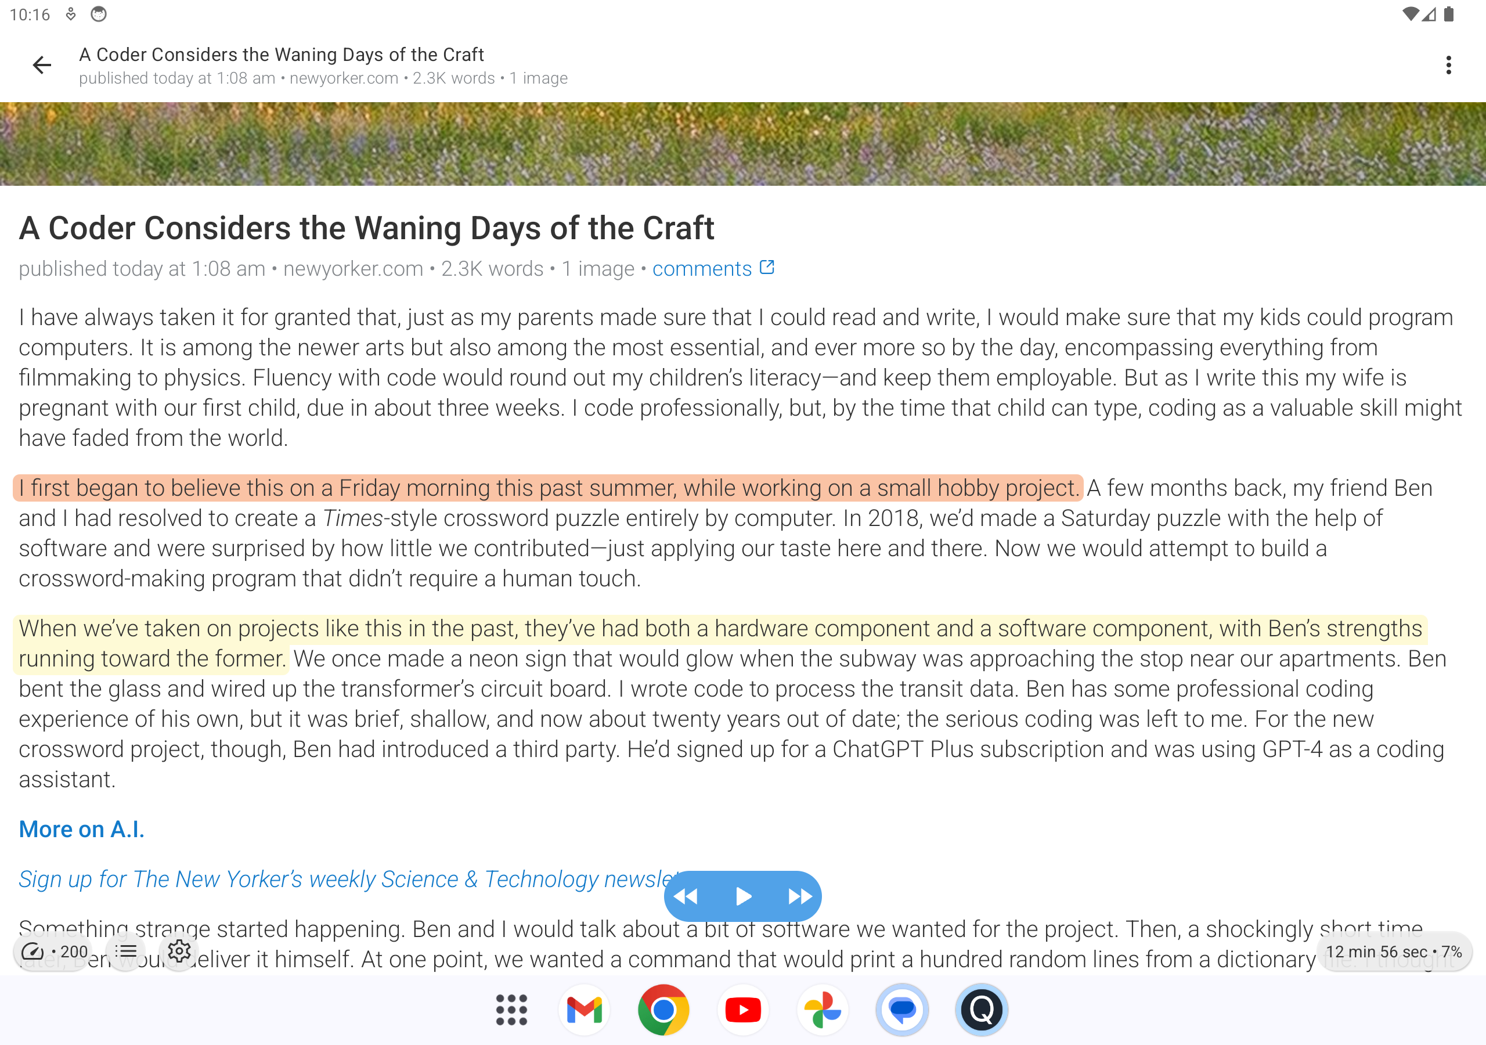This screenshot has height=1045, width=1486.
Task: Follow the 'More on A.I.' link
Action: (x=81, y=829)
